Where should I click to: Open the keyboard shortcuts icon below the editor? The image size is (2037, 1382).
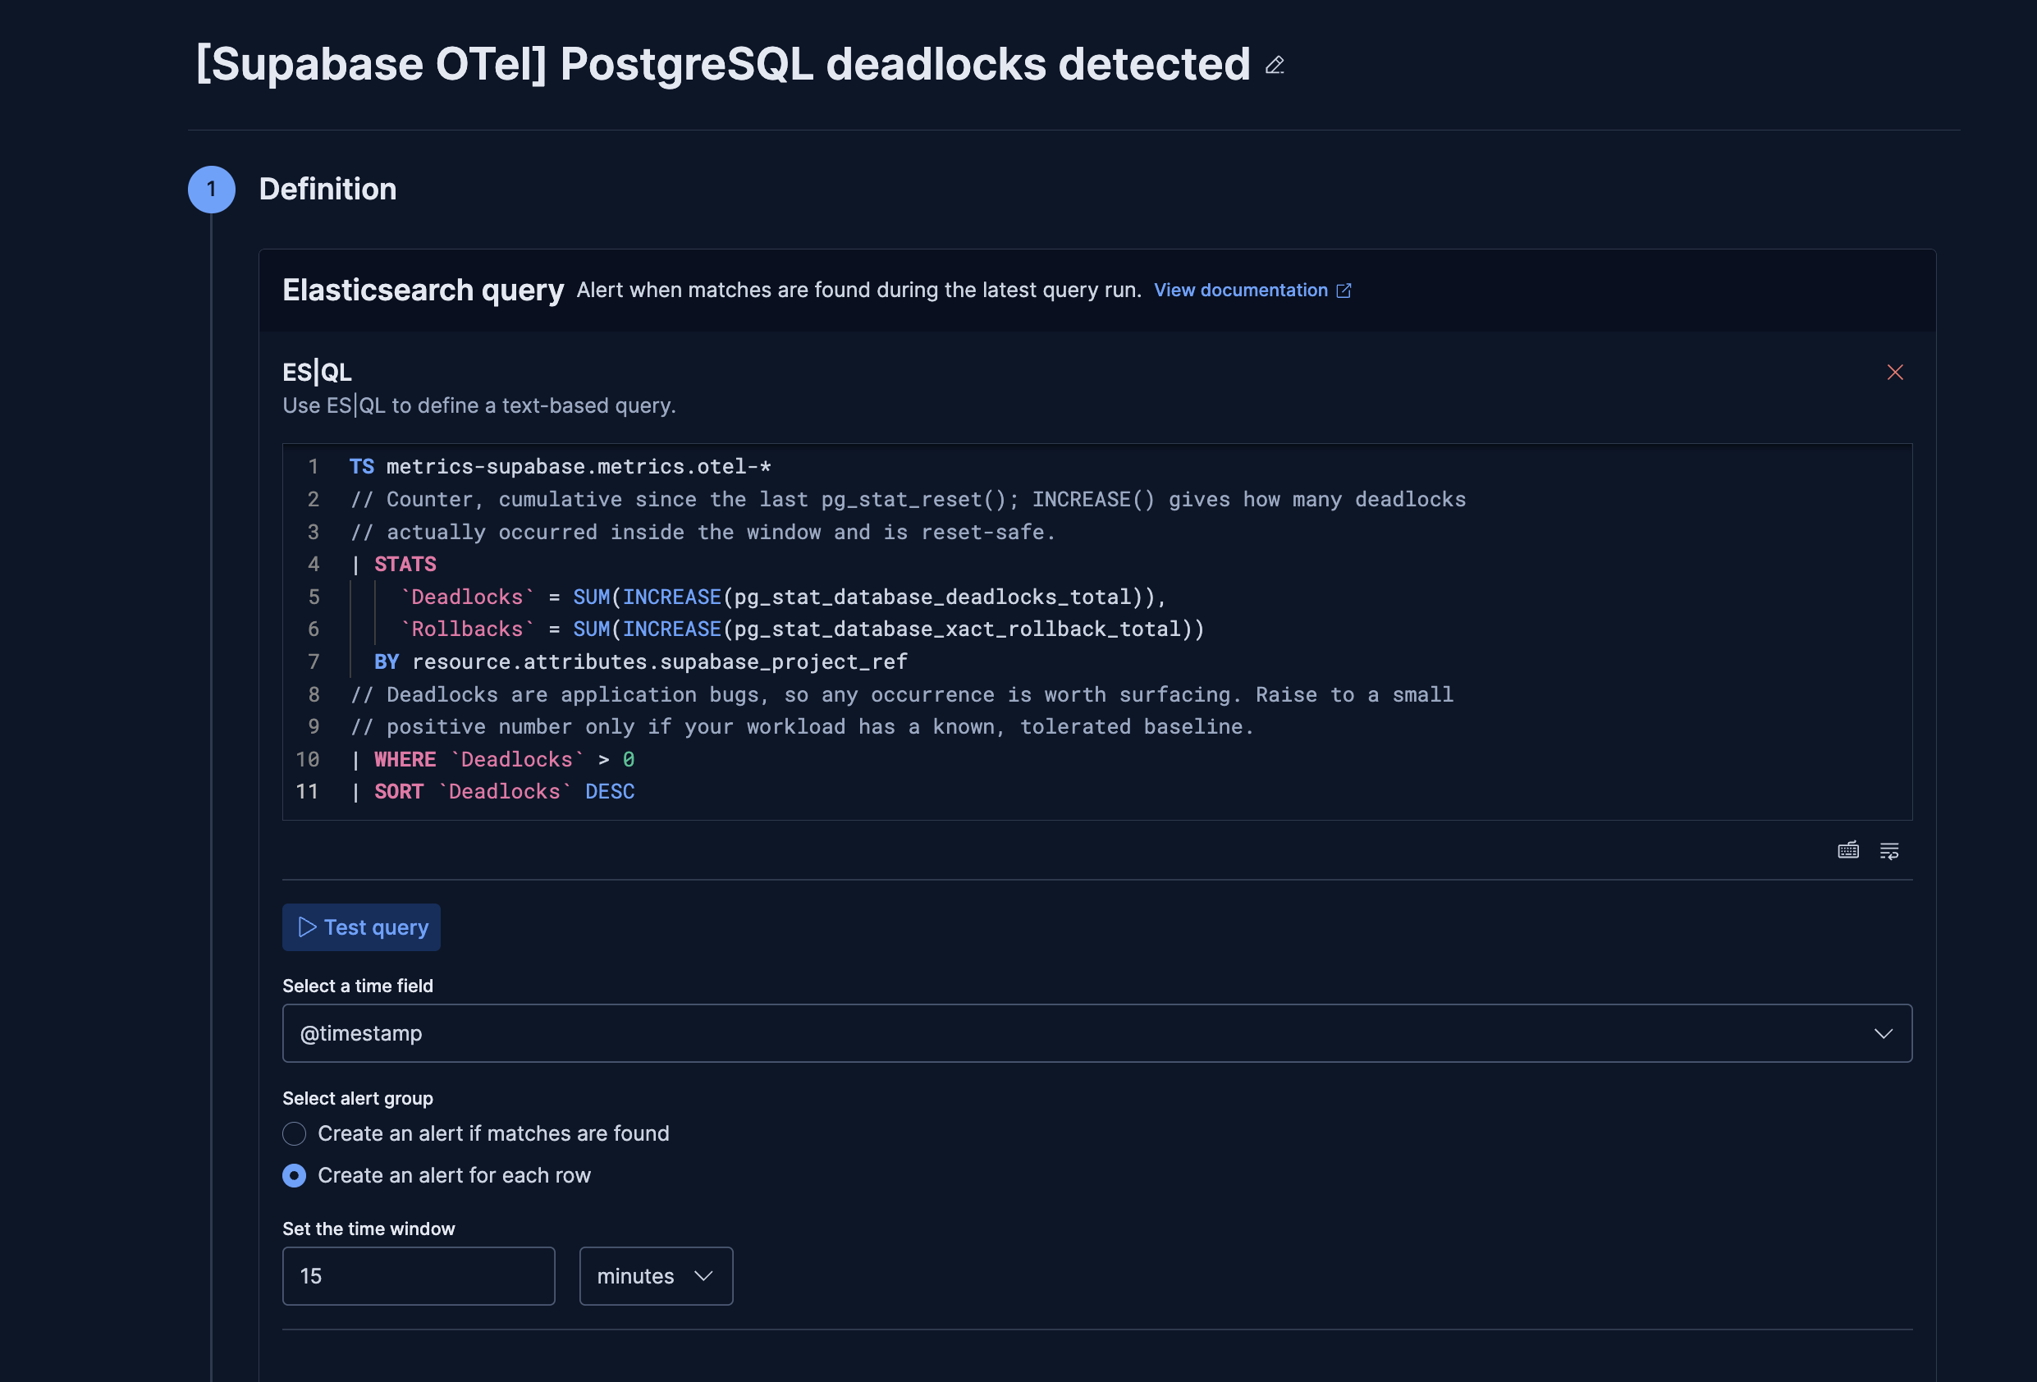pyautogui.click(x=1847, y=850)
